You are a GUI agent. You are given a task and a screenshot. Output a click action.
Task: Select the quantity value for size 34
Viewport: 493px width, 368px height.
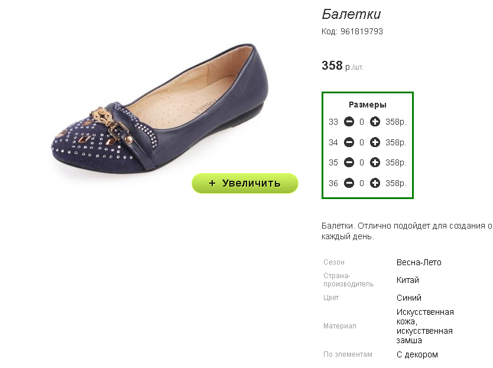(x=362, y=143)
